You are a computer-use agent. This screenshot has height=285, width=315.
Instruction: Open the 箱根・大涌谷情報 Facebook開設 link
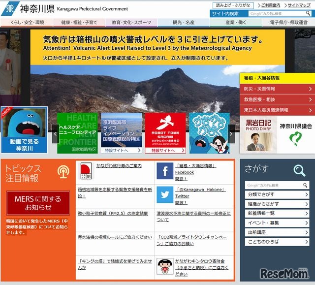point(195,172)
